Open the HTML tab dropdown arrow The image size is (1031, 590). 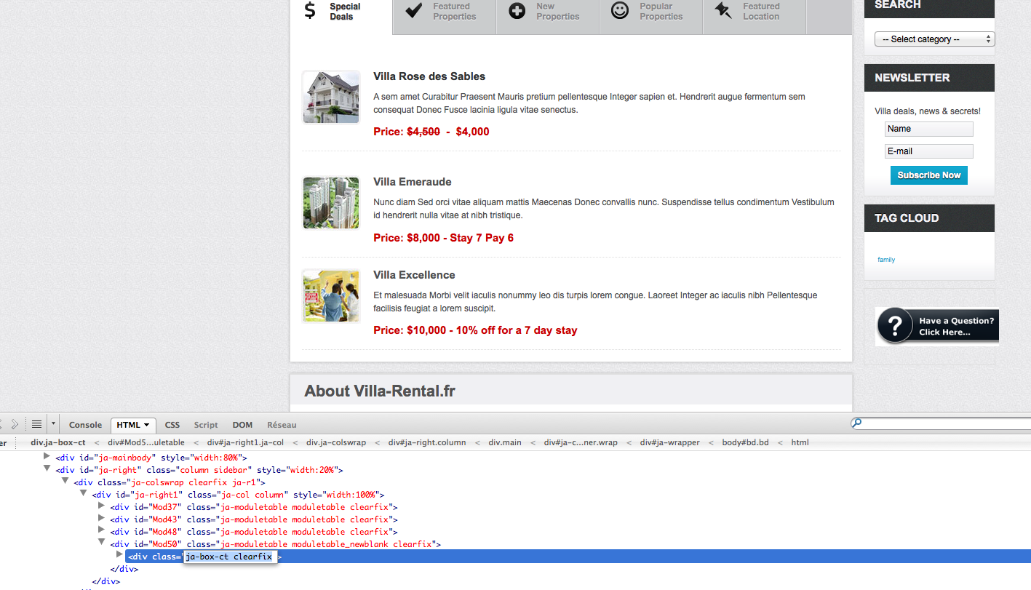(147, 425)
